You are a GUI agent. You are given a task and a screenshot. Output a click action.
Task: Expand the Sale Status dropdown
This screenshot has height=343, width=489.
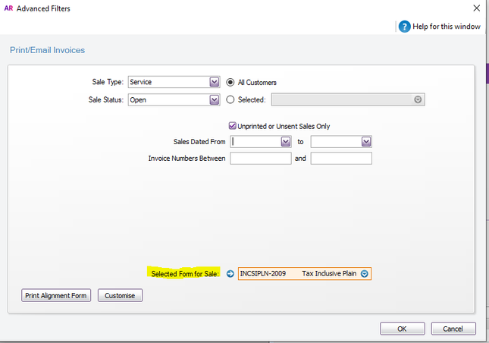(214, 99)
